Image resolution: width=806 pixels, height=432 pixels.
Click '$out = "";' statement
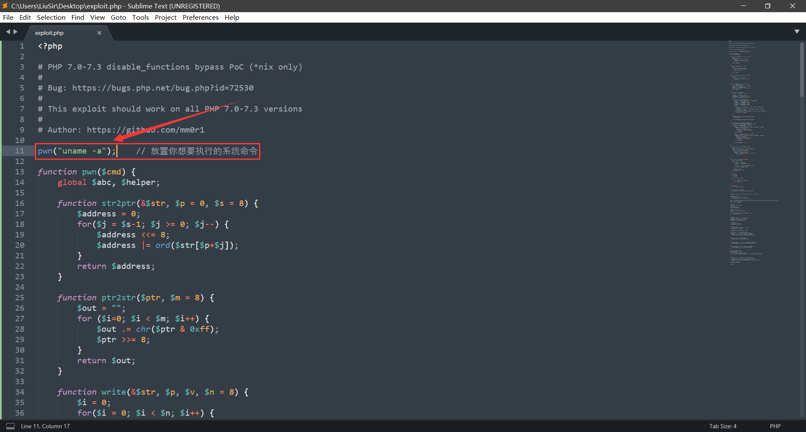(x=101, y=308)
